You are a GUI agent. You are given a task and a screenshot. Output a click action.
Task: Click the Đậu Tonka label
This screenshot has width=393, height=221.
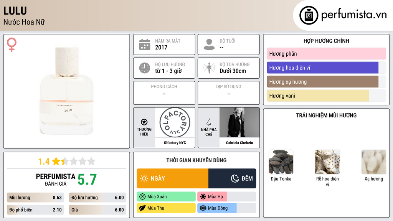pos(281,179)
